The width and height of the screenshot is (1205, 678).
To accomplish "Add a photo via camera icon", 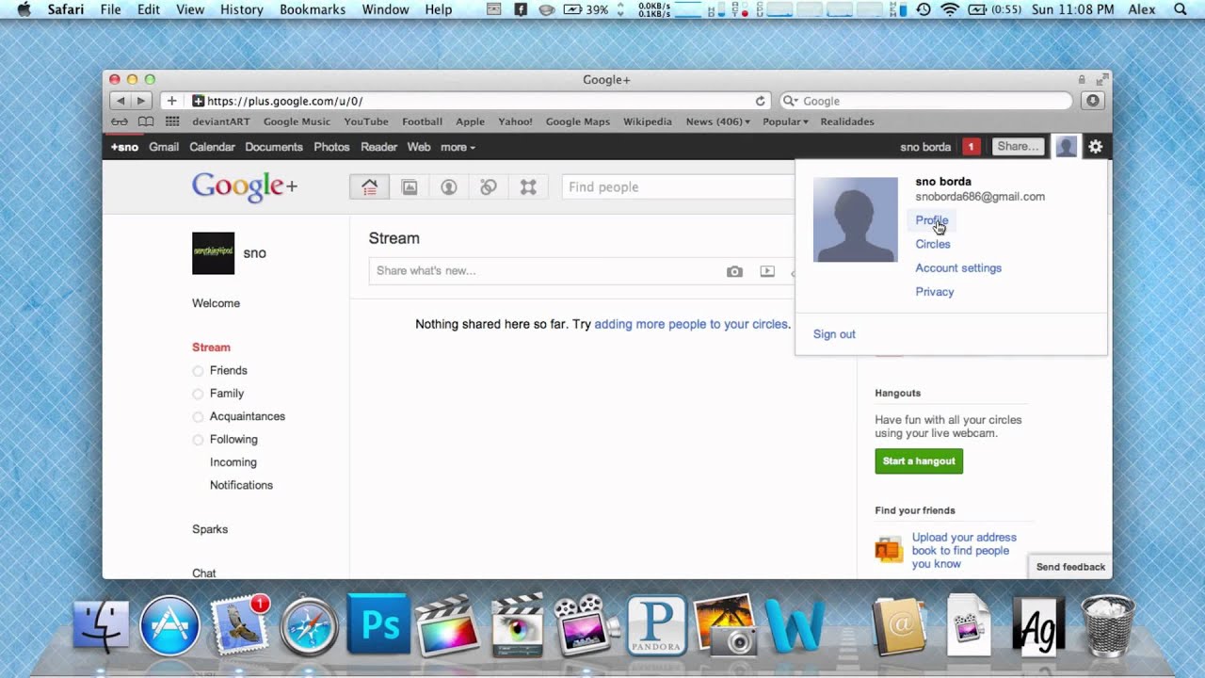I will [x=734, y=271].
